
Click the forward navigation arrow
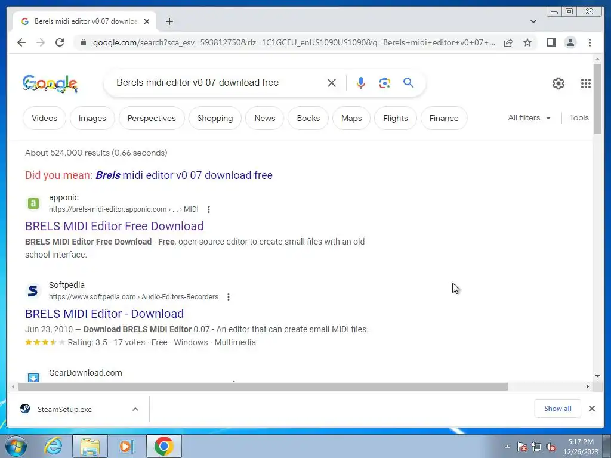(x=41, y=42)
